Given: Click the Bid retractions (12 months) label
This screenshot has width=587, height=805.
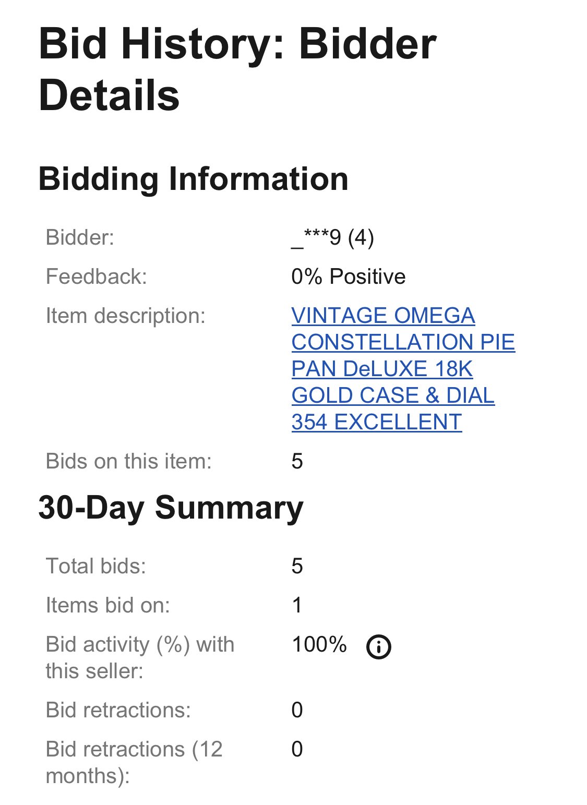Looking at the screenshot, I should pos(134,762).
